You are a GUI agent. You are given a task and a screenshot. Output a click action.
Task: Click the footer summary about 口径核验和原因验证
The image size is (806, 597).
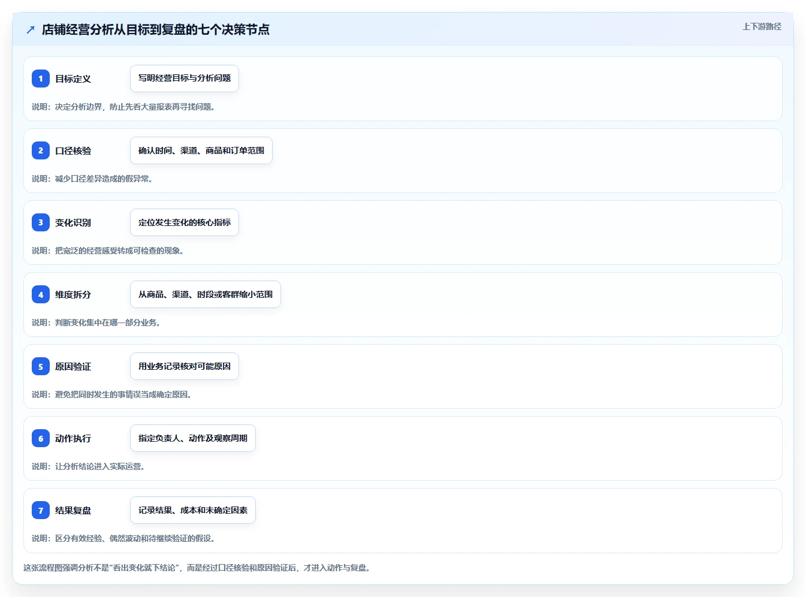click(197, 568)
